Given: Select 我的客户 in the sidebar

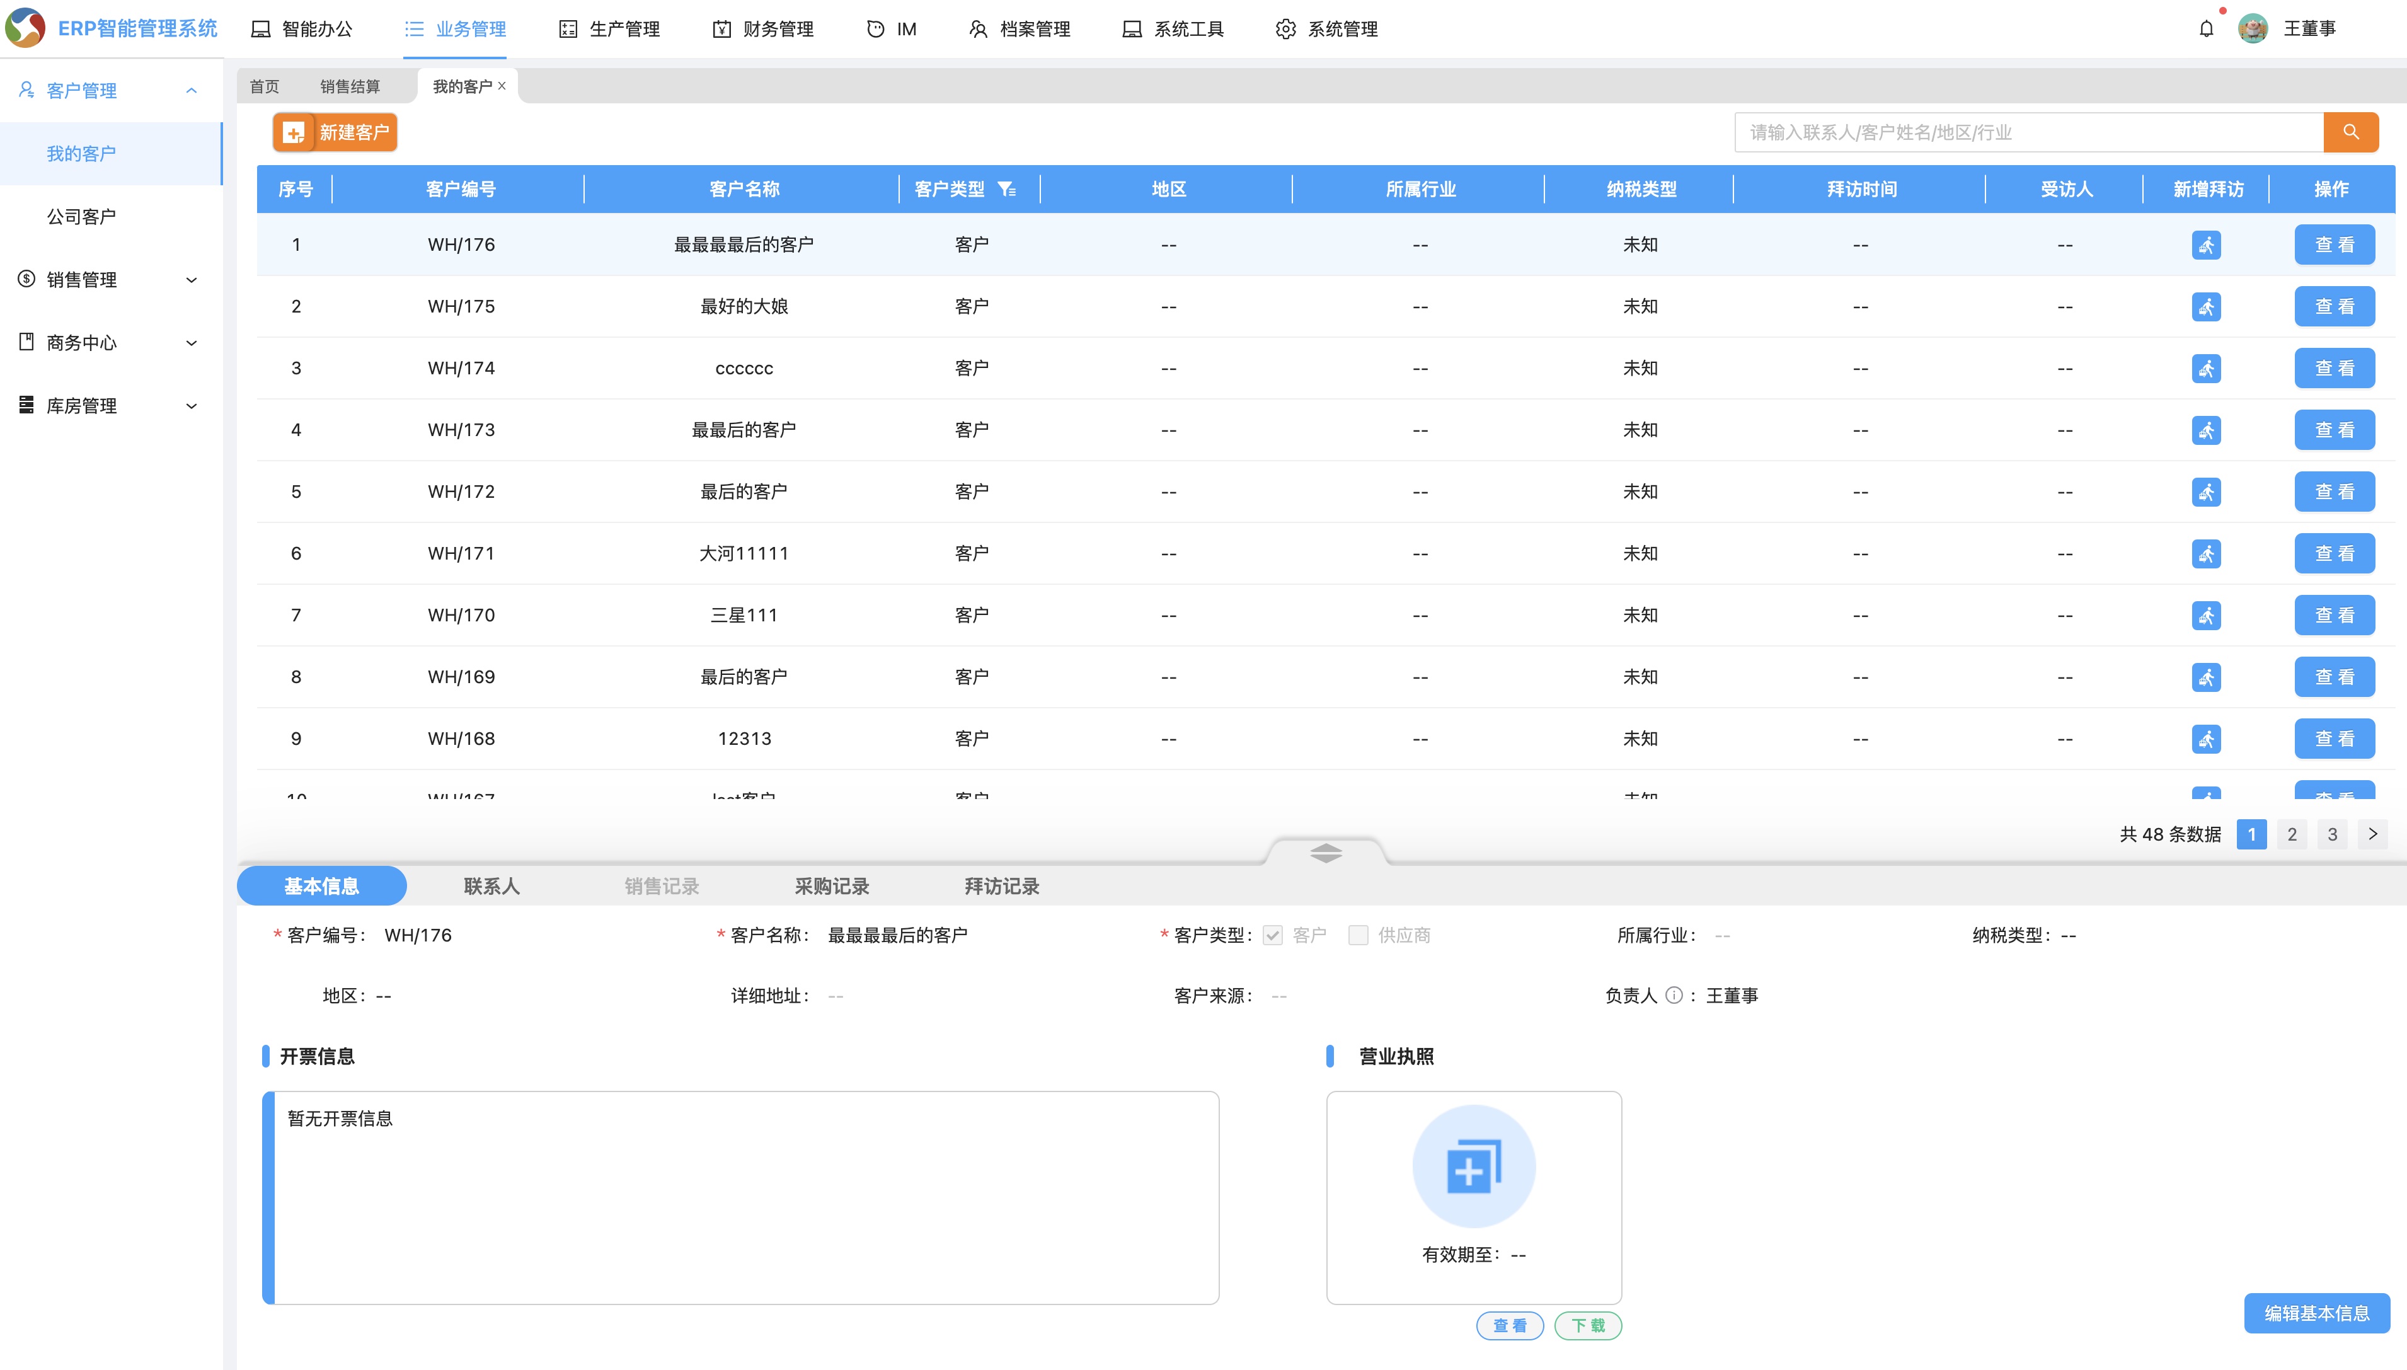Looking at the screenshot, I should click(111, 153).
